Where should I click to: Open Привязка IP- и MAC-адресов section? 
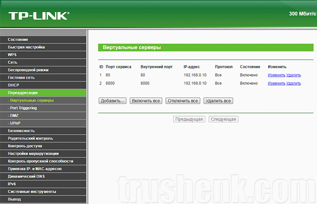click(x=43, y=169)
